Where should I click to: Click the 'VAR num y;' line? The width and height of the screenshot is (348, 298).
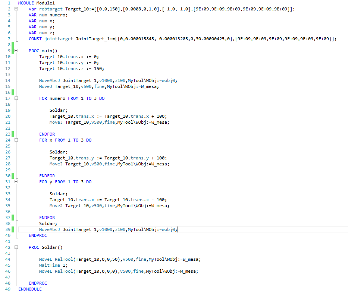(x=41, y=27)
